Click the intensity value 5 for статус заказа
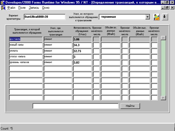The height and width of the screenshot is (131, 175). 82,57
